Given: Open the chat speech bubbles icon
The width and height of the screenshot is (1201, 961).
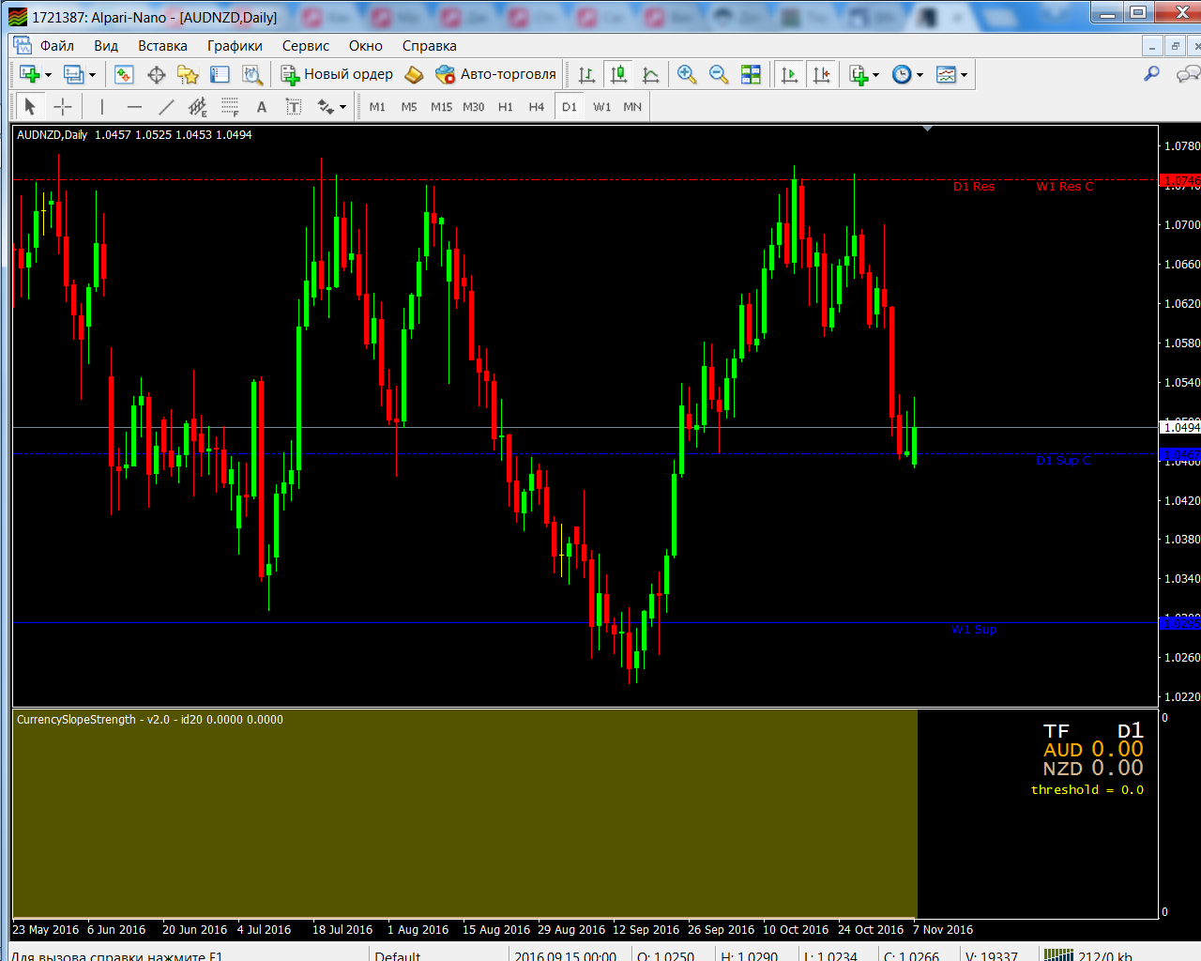Looking at the screenshot, I should 1188,73.
